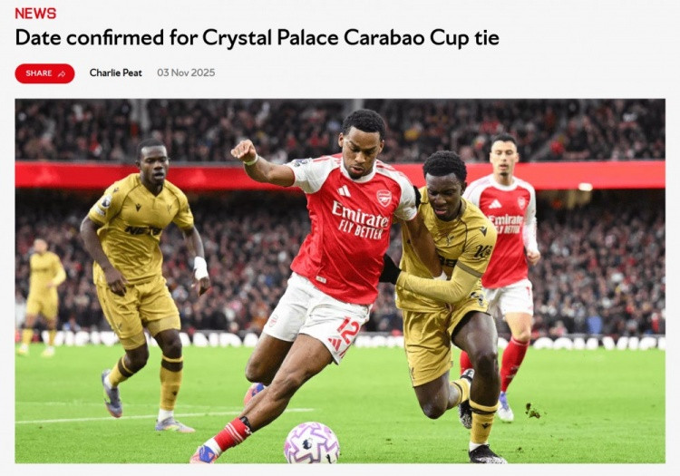Click the white wrist tape of left yellow player

pos(200,267)
